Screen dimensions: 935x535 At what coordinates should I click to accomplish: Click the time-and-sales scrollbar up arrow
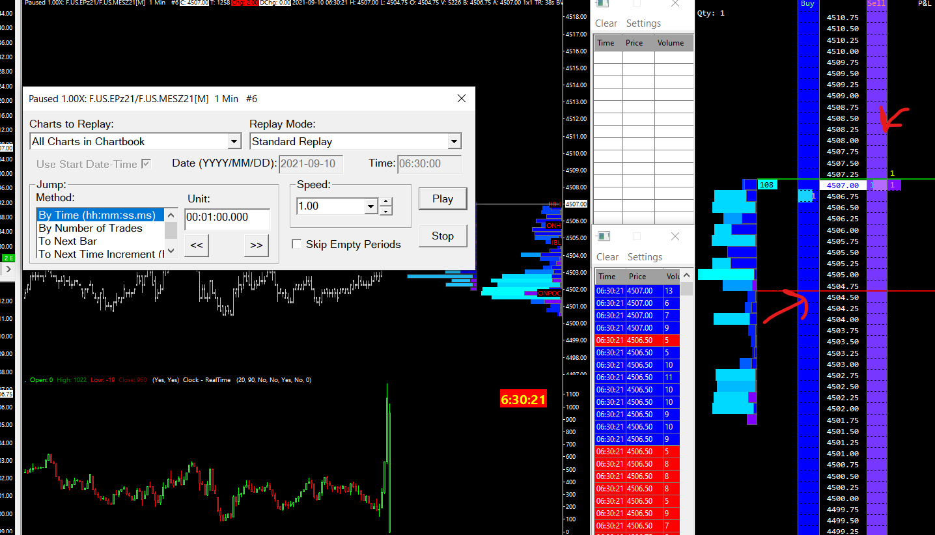686,275
